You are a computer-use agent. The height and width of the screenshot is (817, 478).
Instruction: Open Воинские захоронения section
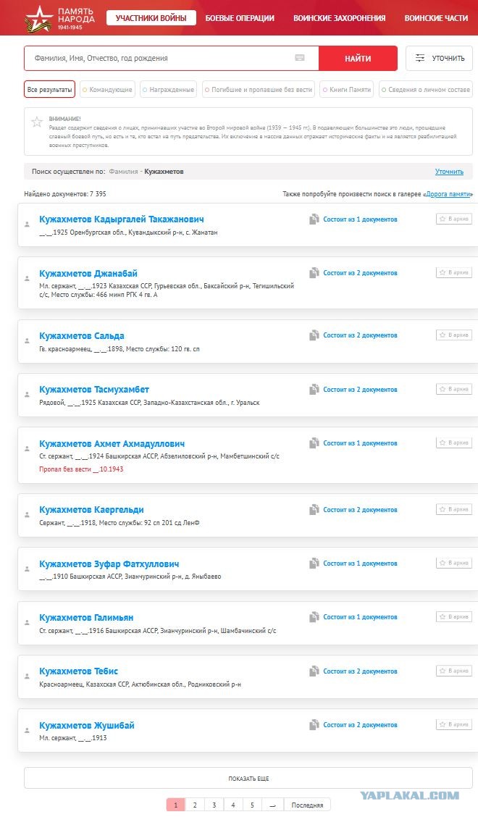click(340, 18)
